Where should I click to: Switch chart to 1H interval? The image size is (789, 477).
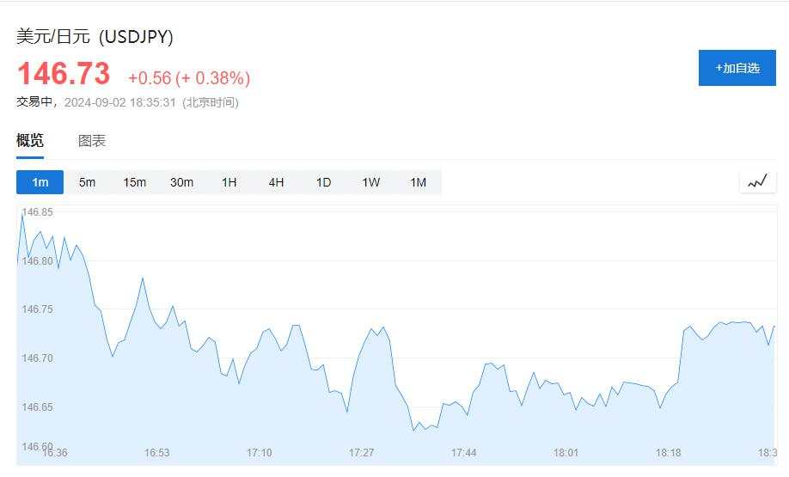click(229, 182)
